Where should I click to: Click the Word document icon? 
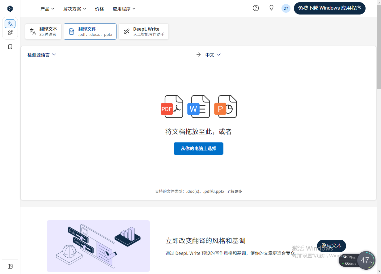point(199,107)
